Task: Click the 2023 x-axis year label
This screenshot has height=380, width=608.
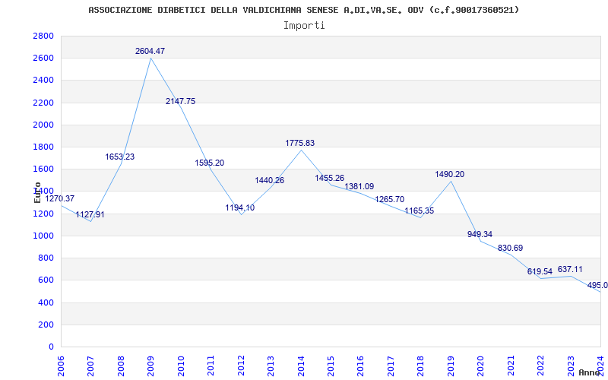Action: click(x=571, y=366)
